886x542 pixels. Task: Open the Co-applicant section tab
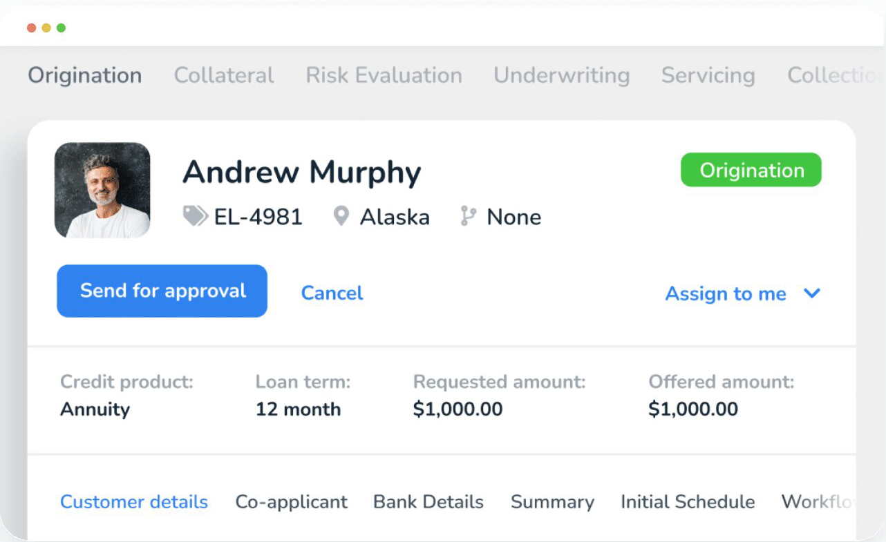[291, 502]
